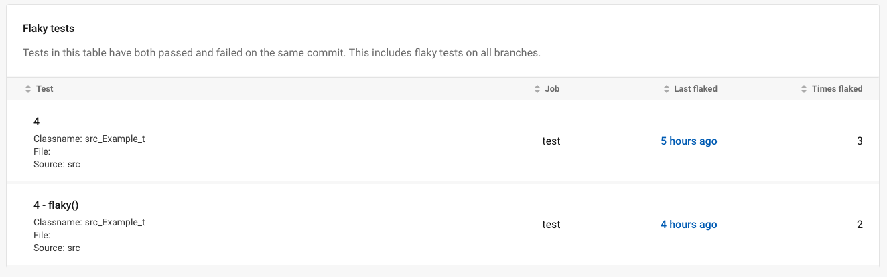Open the "4 hours ago" link

click(689, 225)
